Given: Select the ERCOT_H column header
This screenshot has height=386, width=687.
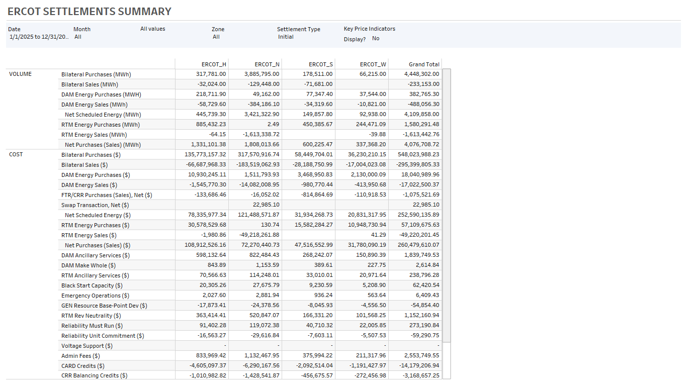Looking at the screenshot, I should (214, 64).
